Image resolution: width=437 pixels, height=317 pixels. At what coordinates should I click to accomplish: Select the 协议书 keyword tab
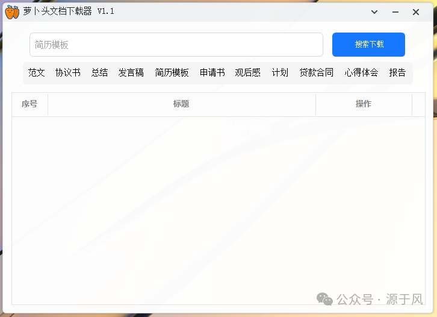click(68, 72)
